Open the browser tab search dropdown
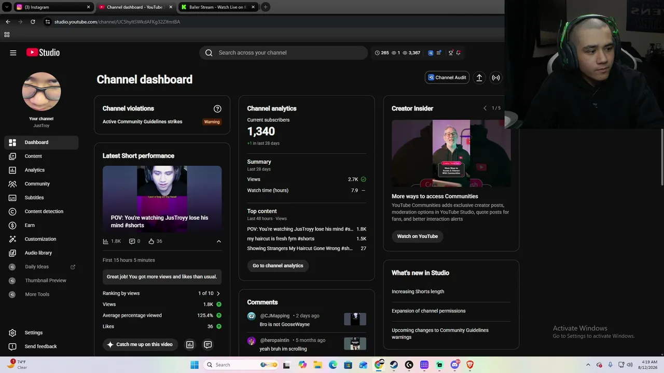The height and width of the screenshot is (373, 664). 7,7
